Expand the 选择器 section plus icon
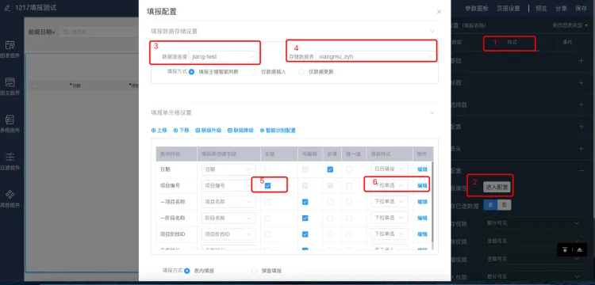This screenshot has width=595, height=285. click(581, 104)
